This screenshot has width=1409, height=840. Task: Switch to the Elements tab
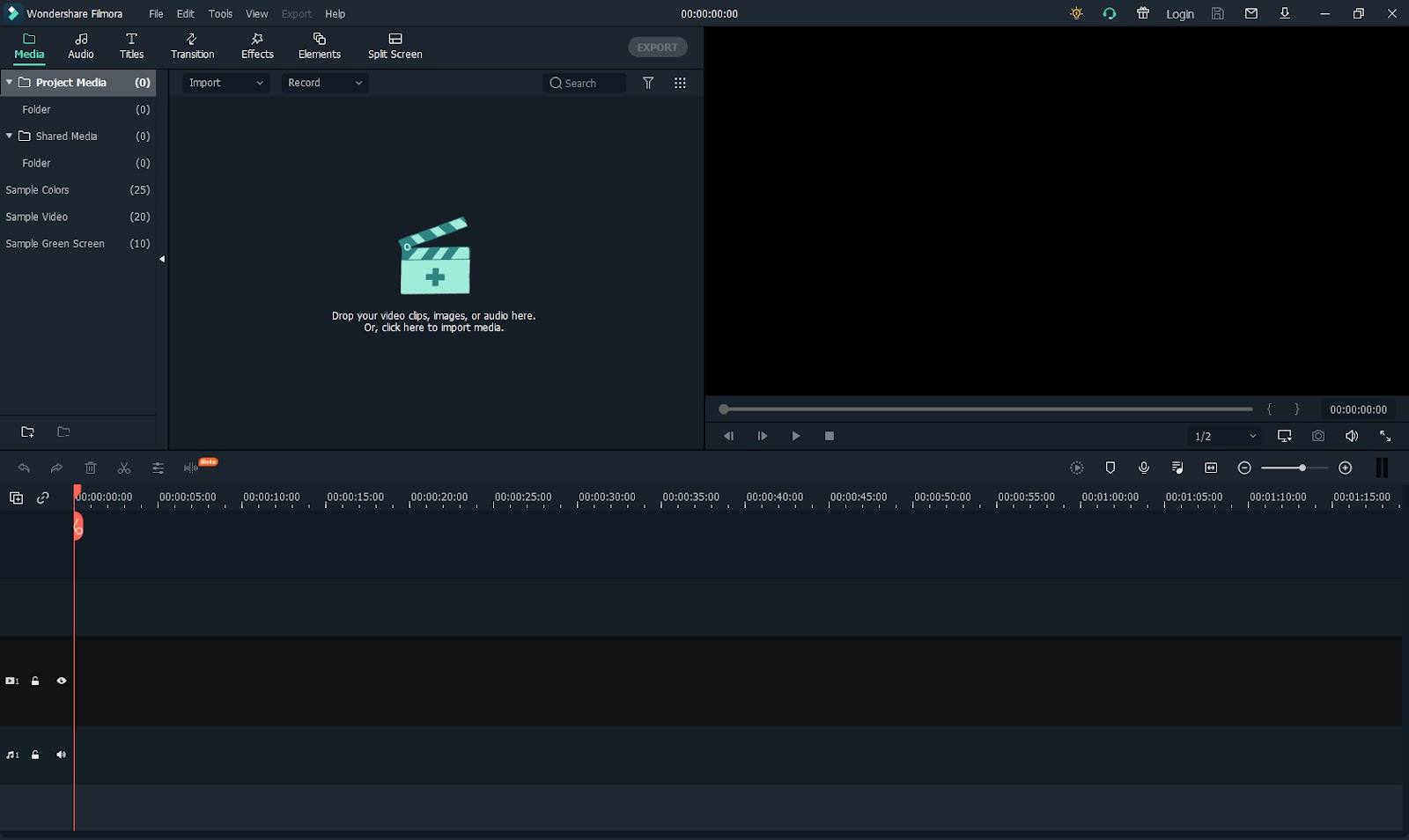point(319,47)
